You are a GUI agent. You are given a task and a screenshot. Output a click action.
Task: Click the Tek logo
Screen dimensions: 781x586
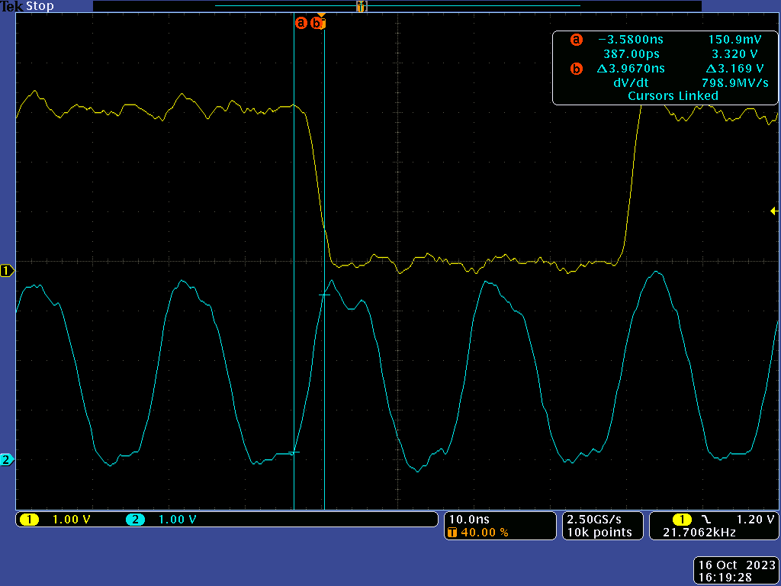12,6
